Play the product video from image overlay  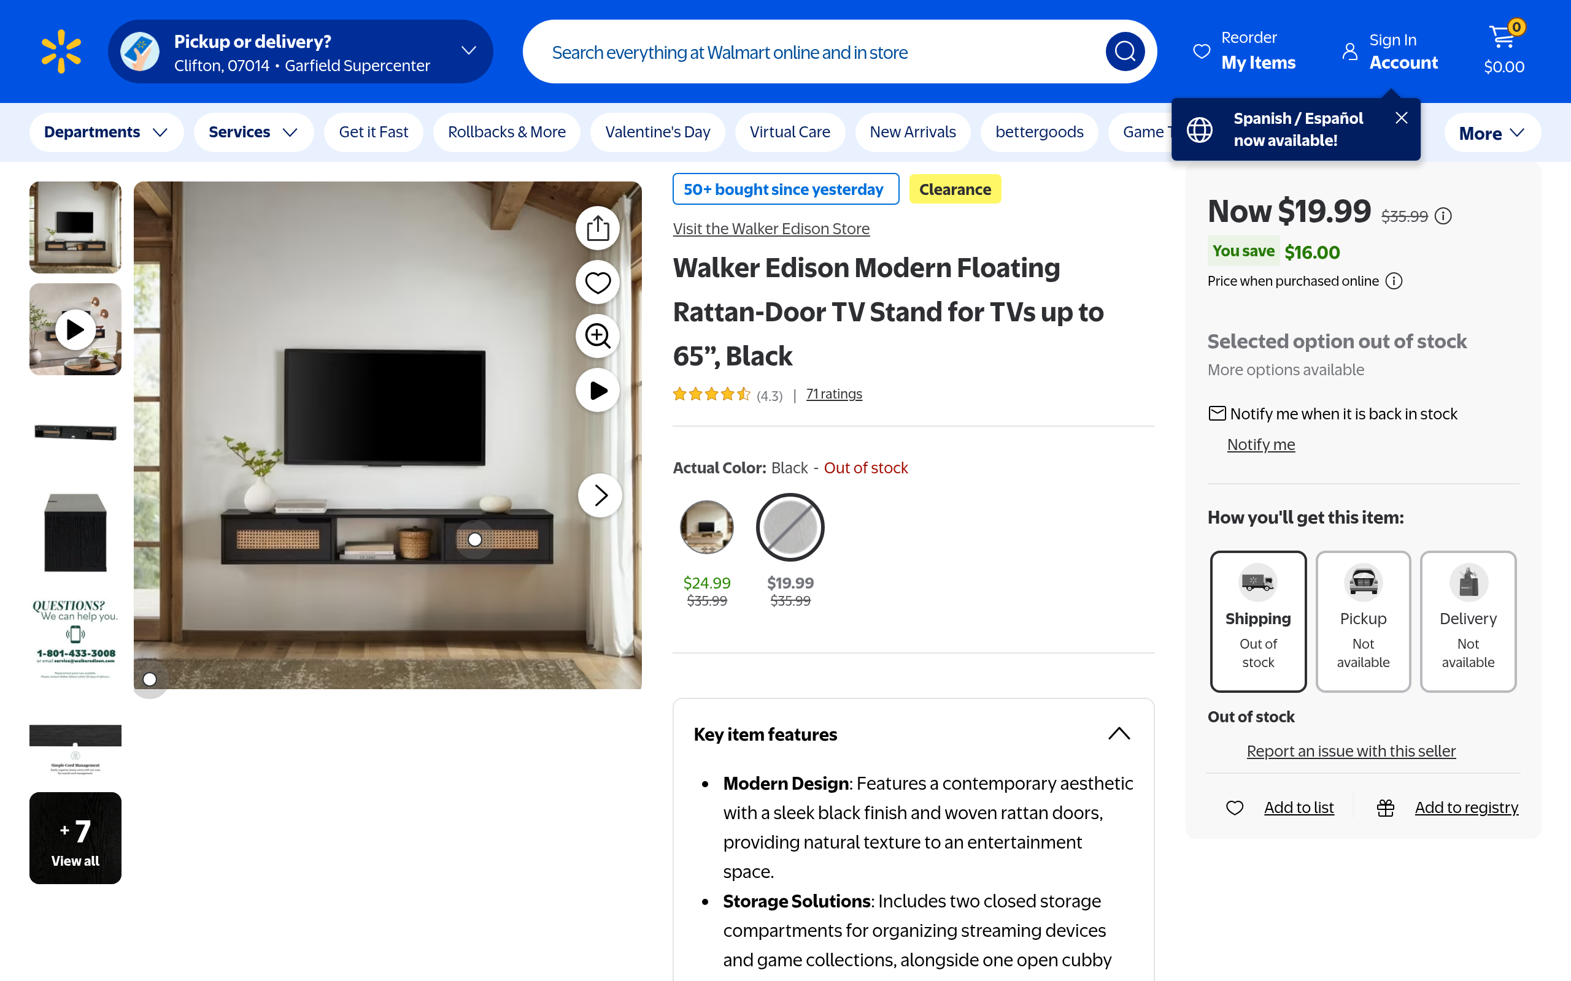597,390
